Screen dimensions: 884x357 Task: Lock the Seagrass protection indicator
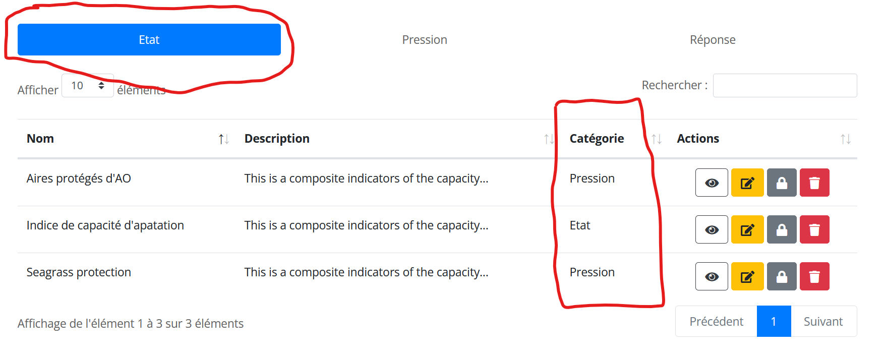point(782,276)
